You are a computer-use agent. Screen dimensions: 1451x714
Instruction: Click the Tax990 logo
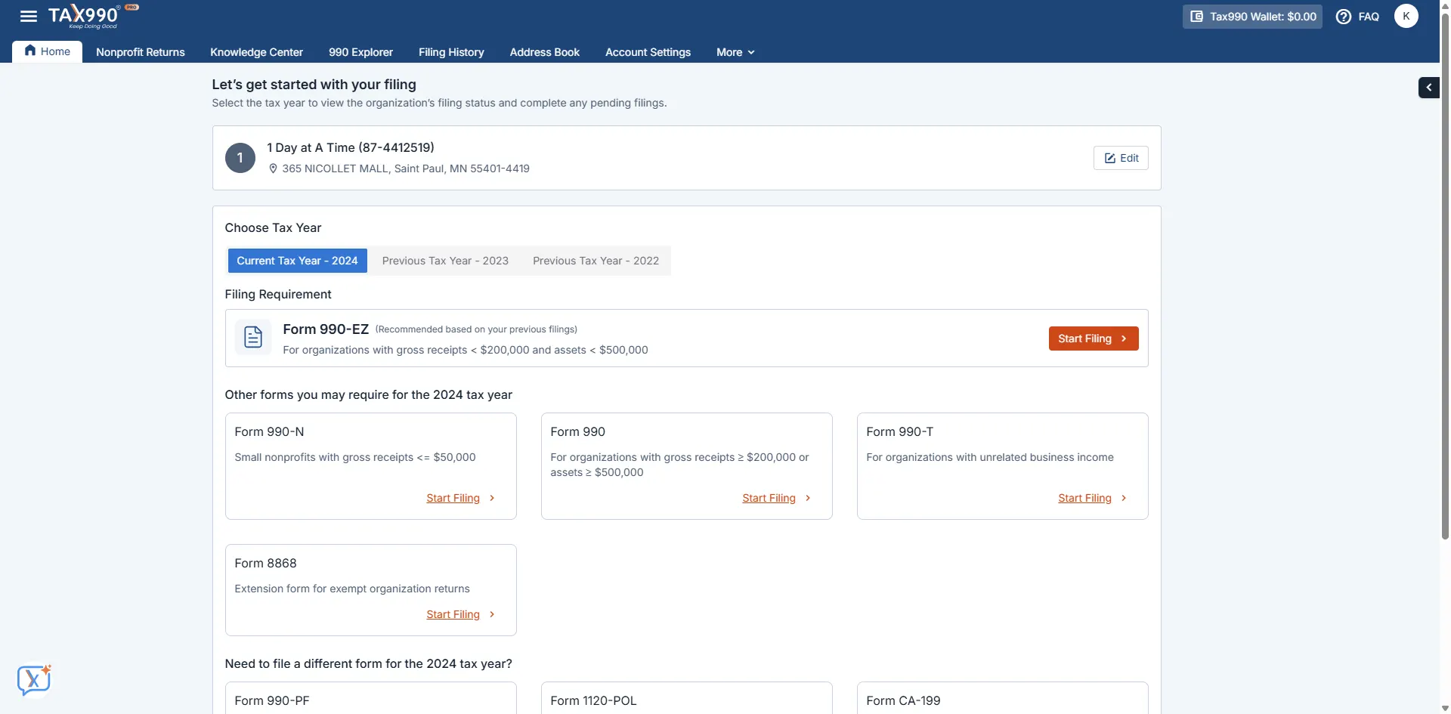pos(84,16)
